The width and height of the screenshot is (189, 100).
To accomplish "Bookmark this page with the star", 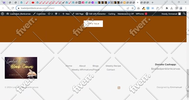I will click(133, 8).
